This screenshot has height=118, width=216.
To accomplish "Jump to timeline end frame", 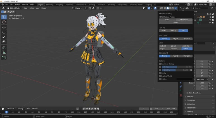I will pos(98,109).
